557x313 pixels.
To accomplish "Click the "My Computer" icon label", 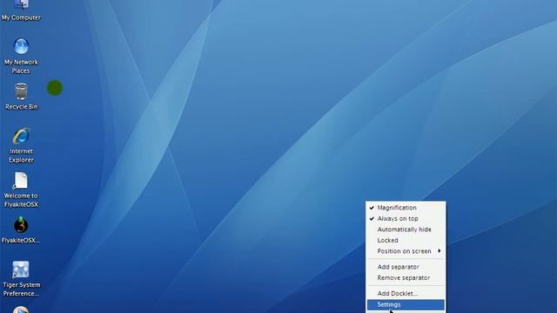I will [21, 17].
